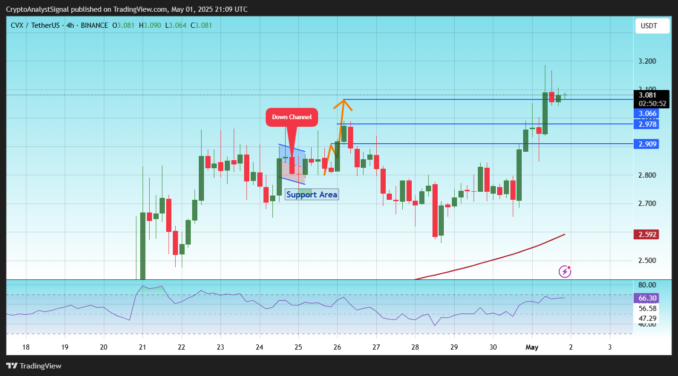Select the 2.978 blue price label

pyautogui.click(x=647, y=124)
